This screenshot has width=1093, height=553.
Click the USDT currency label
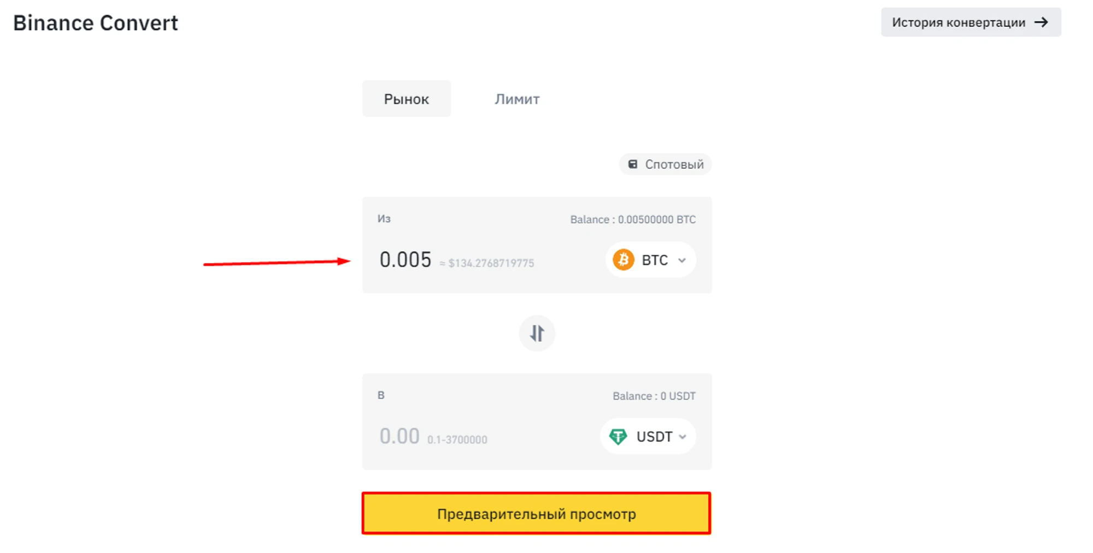(x=654, y=437)
